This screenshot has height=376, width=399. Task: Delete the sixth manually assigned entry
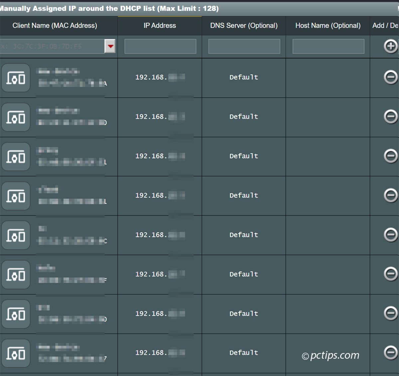click(391, 274)
